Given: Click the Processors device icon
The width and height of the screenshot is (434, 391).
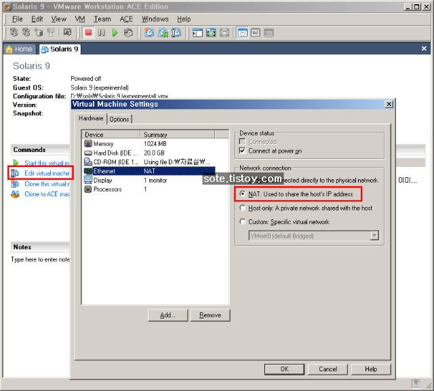Looking at the screenshot, I should pyautogui.click(x=88, y=189).
